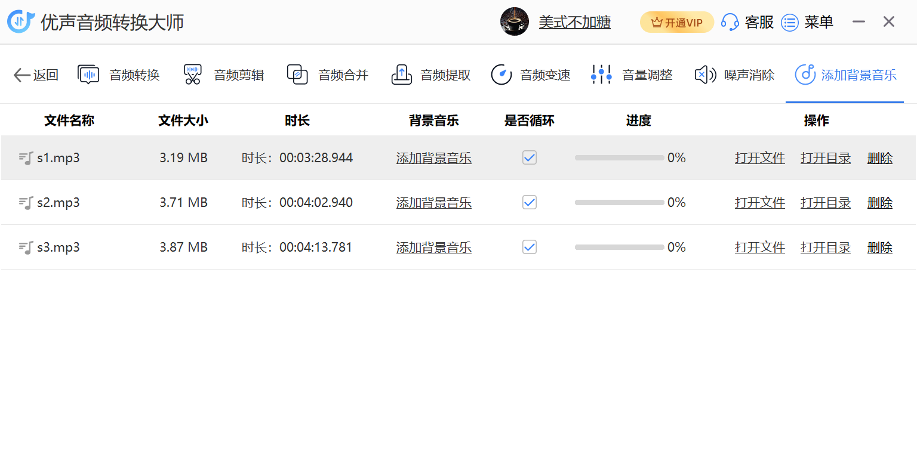The image size is (917, 458).
Task: Switch to 音频提取 audio extraction
Action: pos(431,75)
